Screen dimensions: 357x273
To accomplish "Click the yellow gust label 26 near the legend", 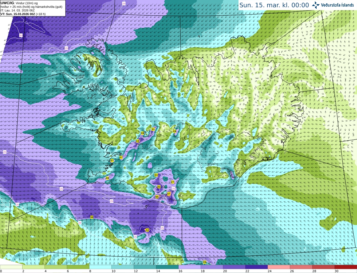I will point(204,262).
